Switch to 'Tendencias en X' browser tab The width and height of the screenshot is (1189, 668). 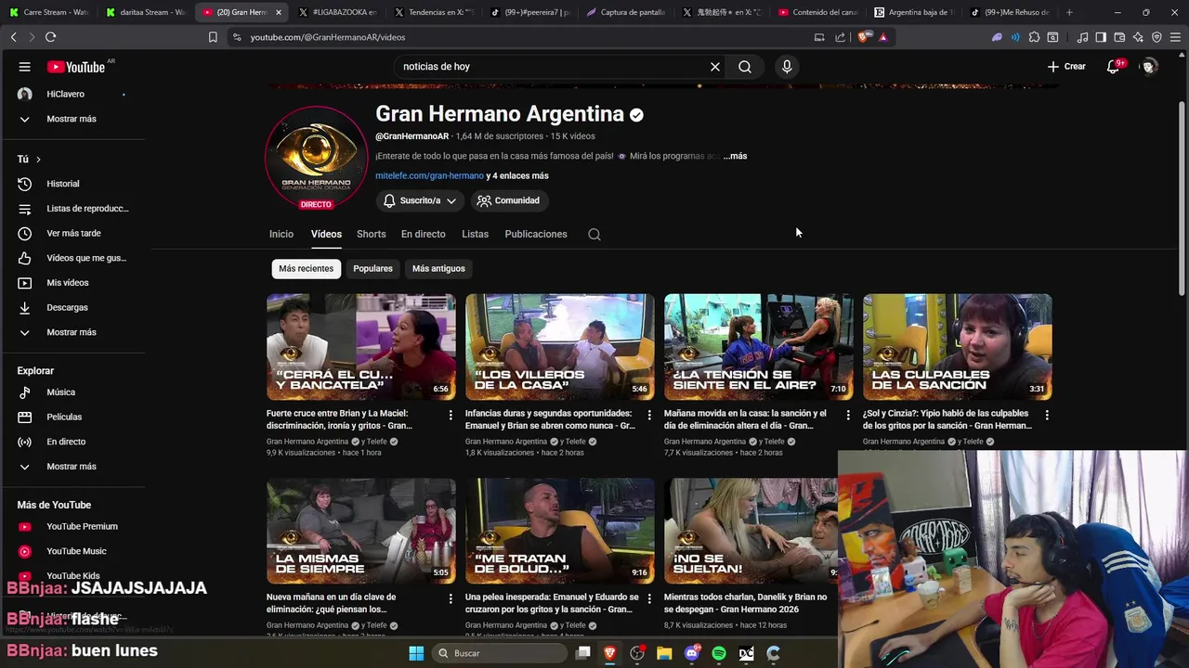pos(433,12)
